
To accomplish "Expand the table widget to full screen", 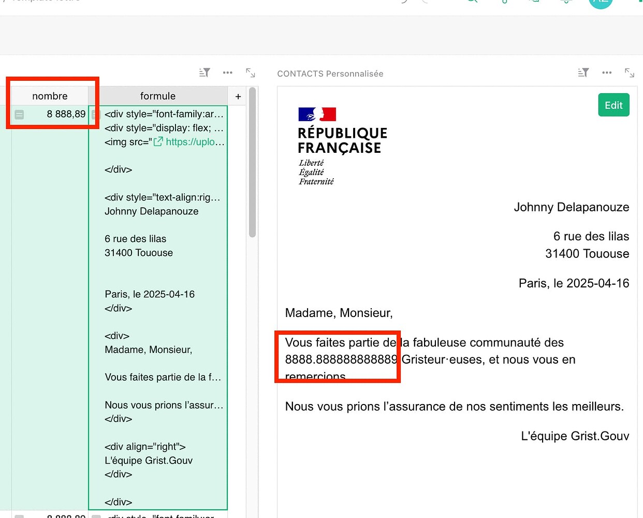I will [x=251, y=73].
